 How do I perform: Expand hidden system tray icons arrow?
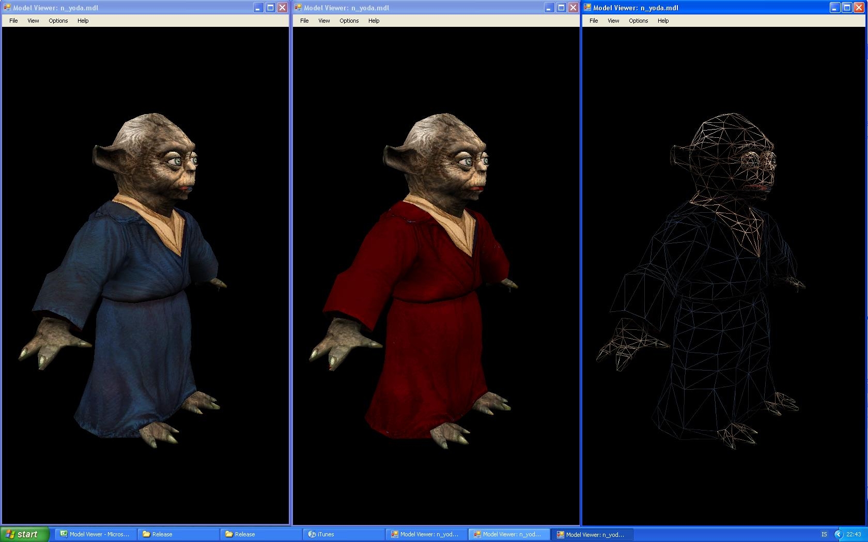coord(838,534)
